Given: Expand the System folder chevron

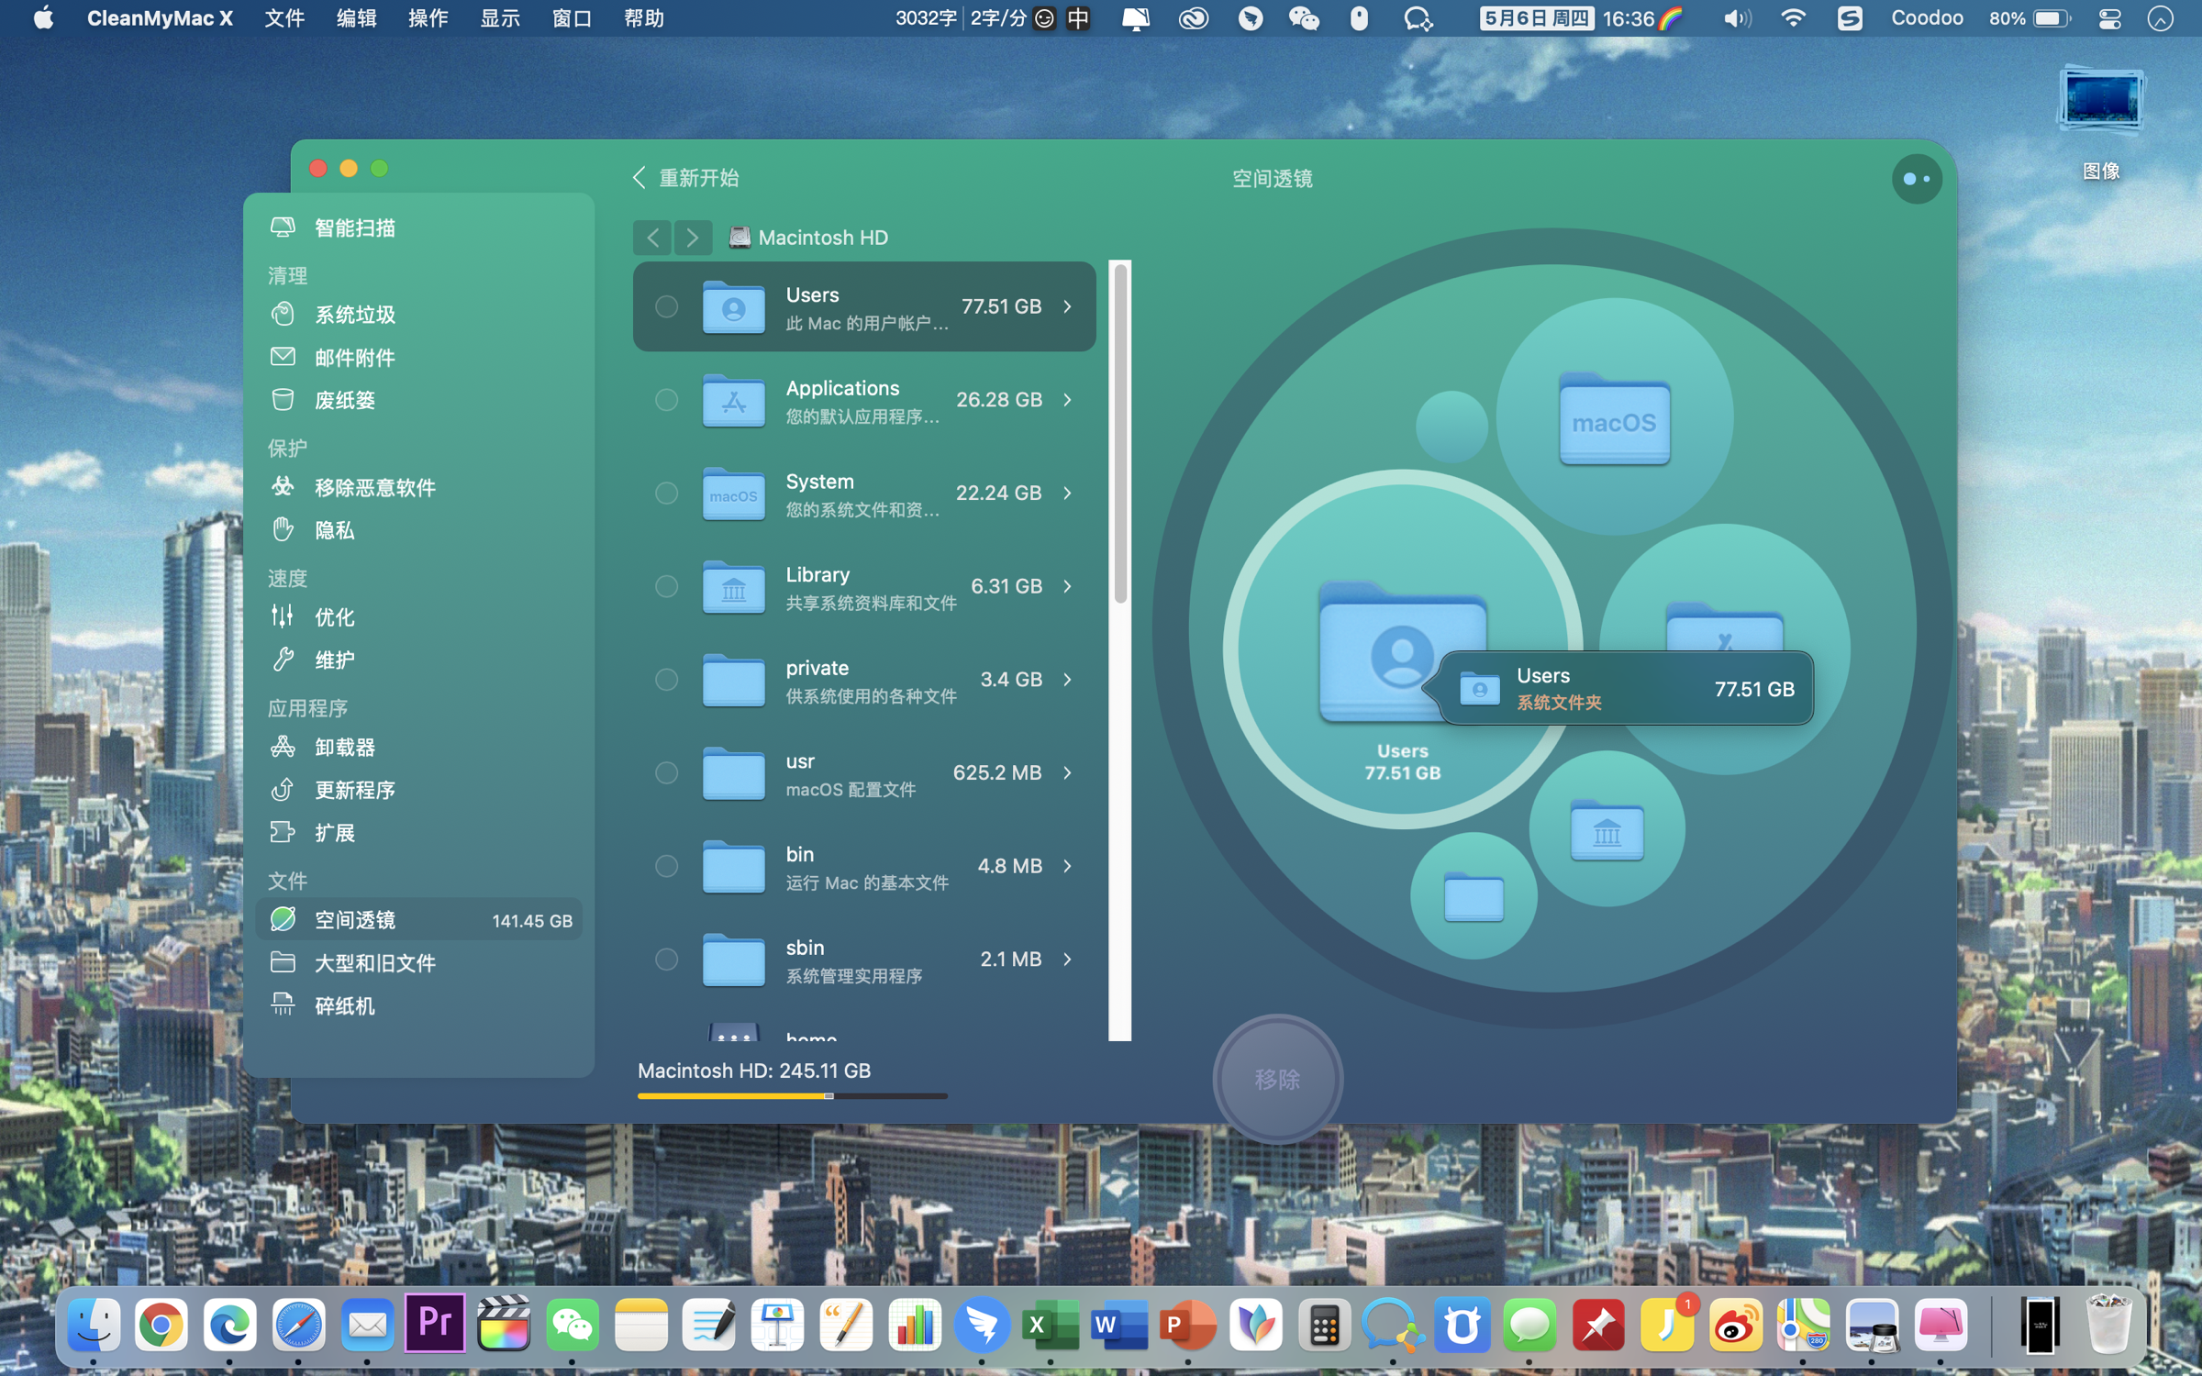Looking at the screenshot, I should 1068,494.
